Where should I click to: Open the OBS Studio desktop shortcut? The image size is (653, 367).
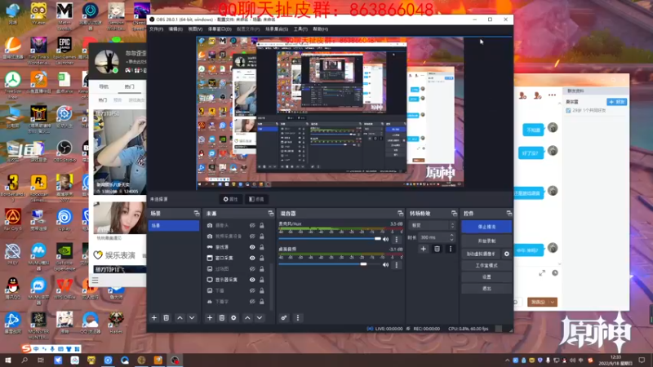coord(64,152)
